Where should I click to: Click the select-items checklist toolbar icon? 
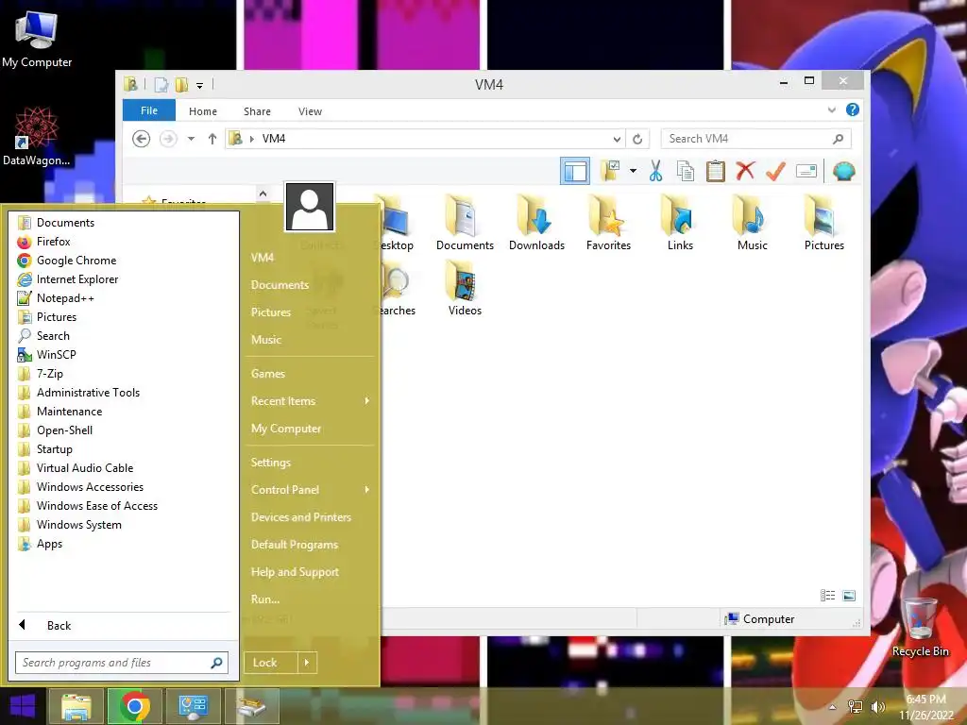(611, 171)
